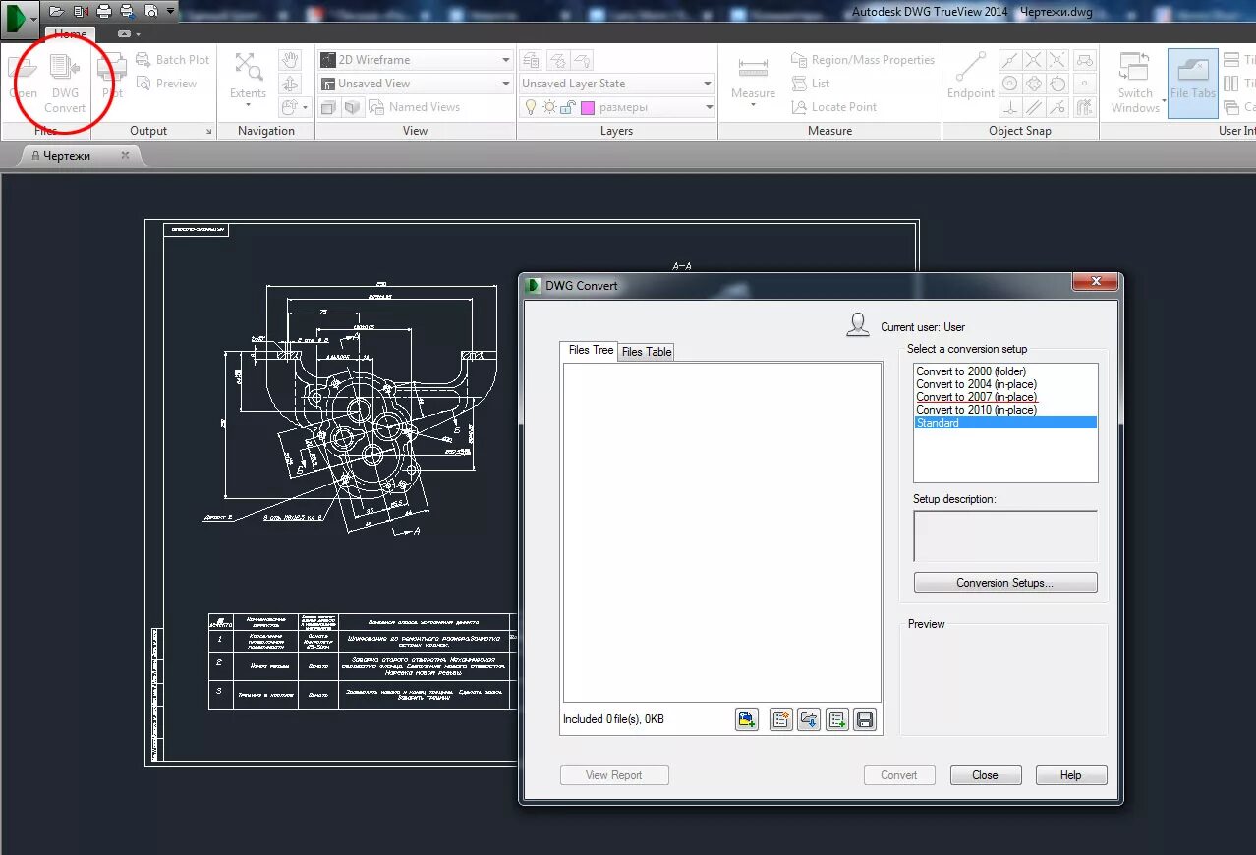Image resolution: width=1256 pixels, height=855 pixels.
Task: Click the parallel projection cube icon
Action: 329,107
